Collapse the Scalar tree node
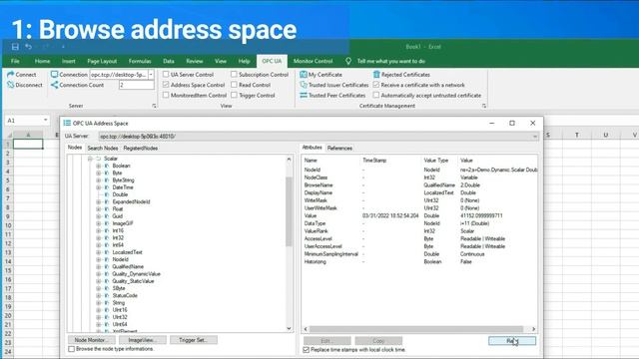The image size is (639, 359). coord(90,159)
